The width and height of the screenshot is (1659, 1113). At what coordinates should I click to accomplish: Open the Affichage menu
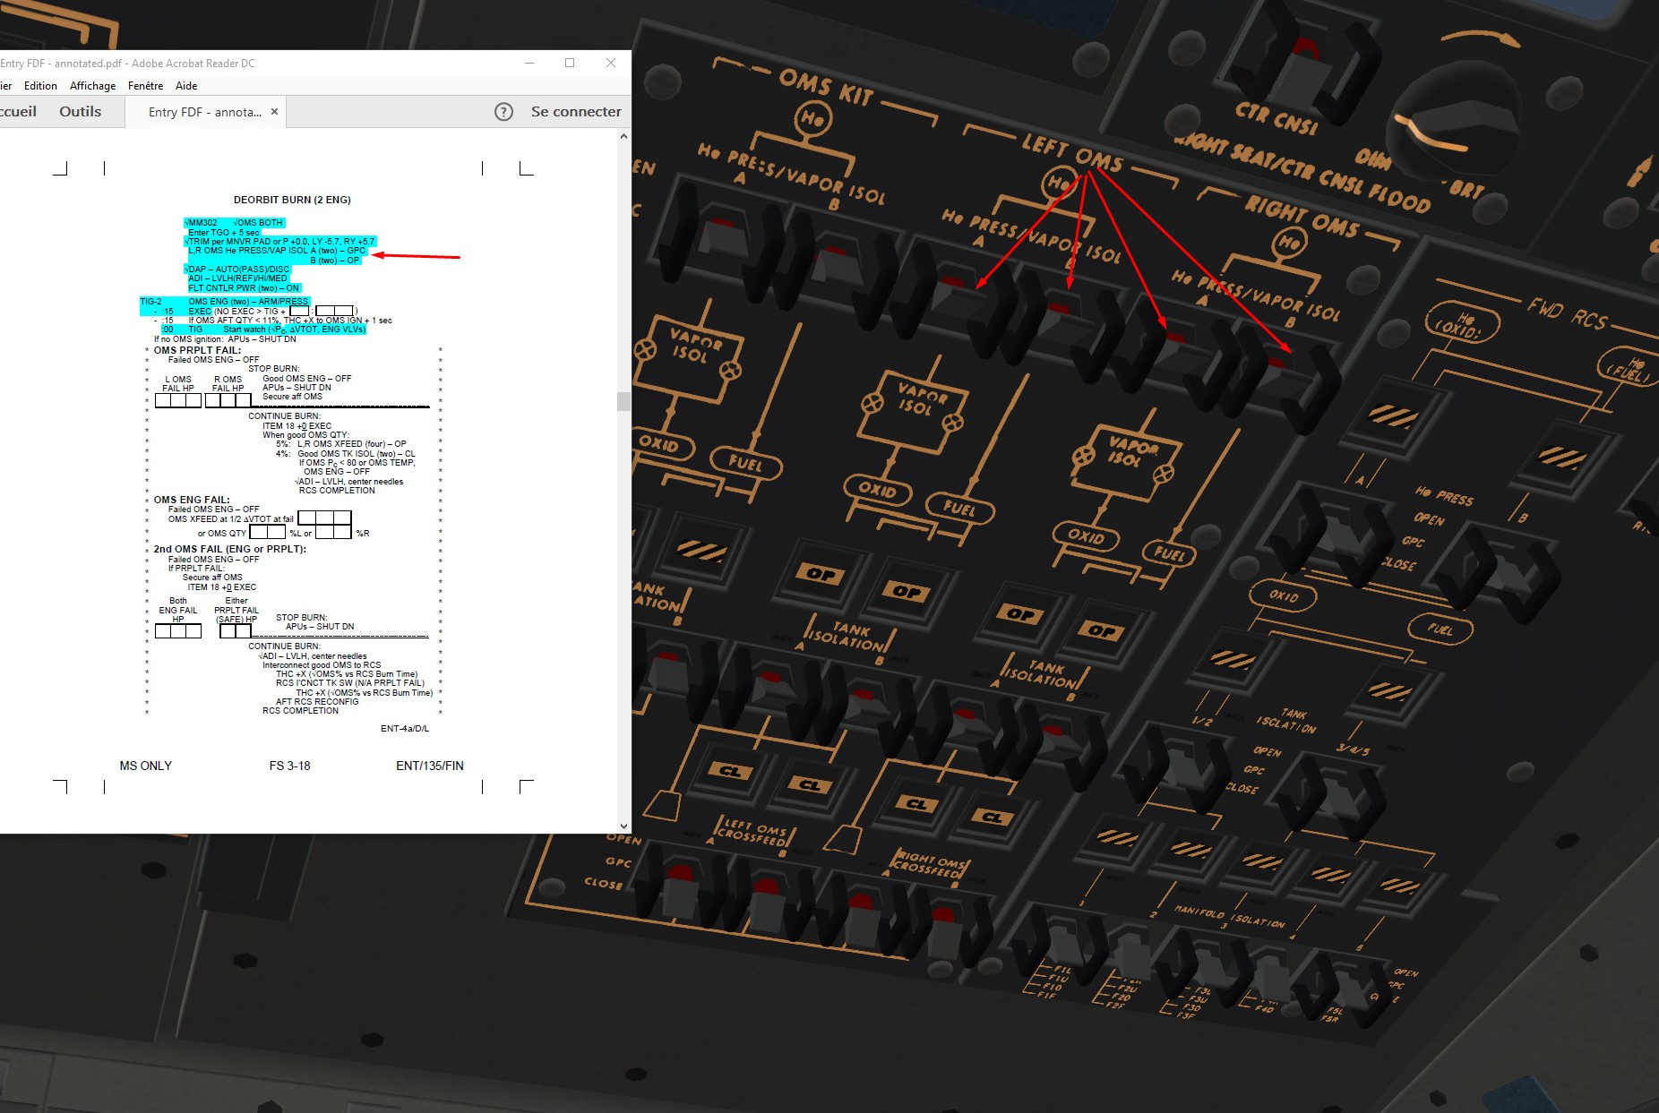(92, 86)
